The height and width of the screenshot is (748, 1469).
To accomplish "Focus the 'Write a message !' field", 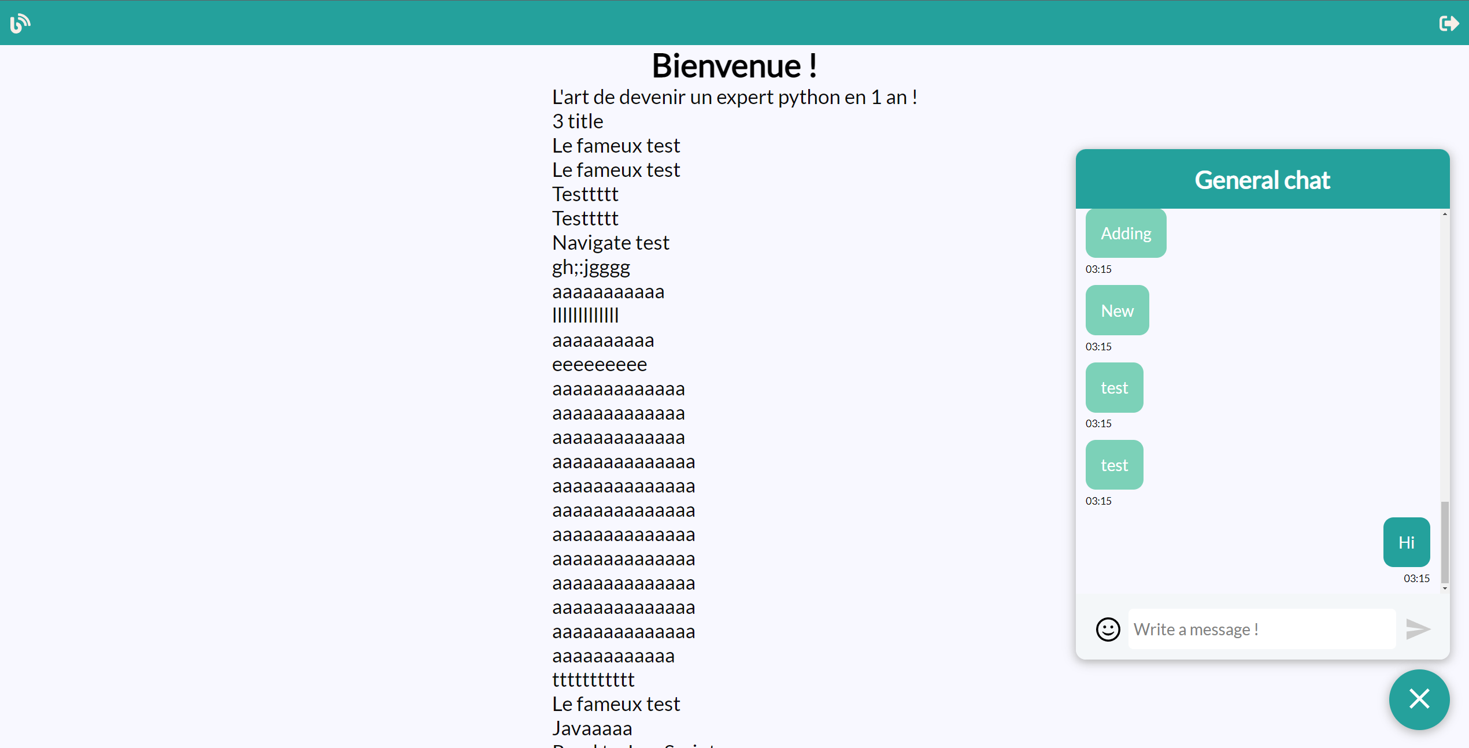I will [x=1261, y=629].
